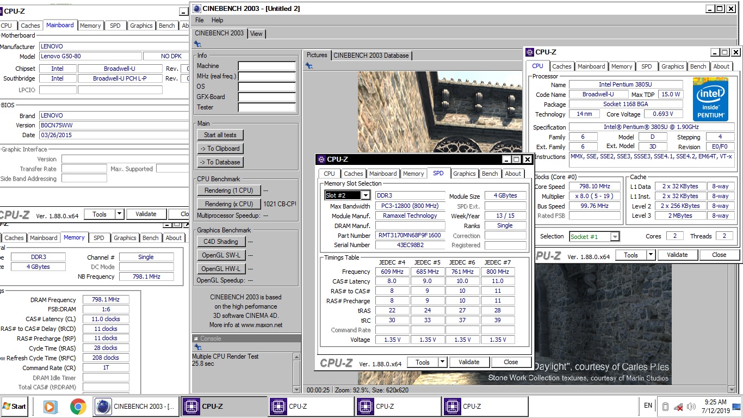
Task: Click the GFX-Board input field
Action: 267,97
